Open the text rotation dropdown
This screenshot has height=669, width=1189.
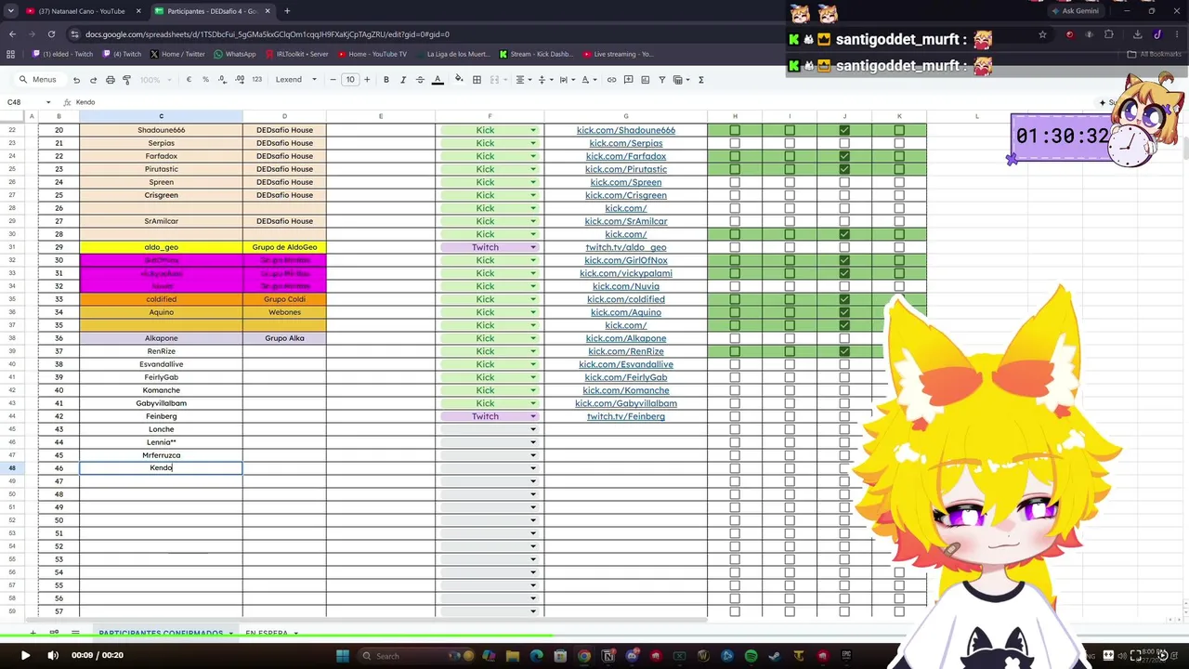pyautogui.click(x=591, y=80)
